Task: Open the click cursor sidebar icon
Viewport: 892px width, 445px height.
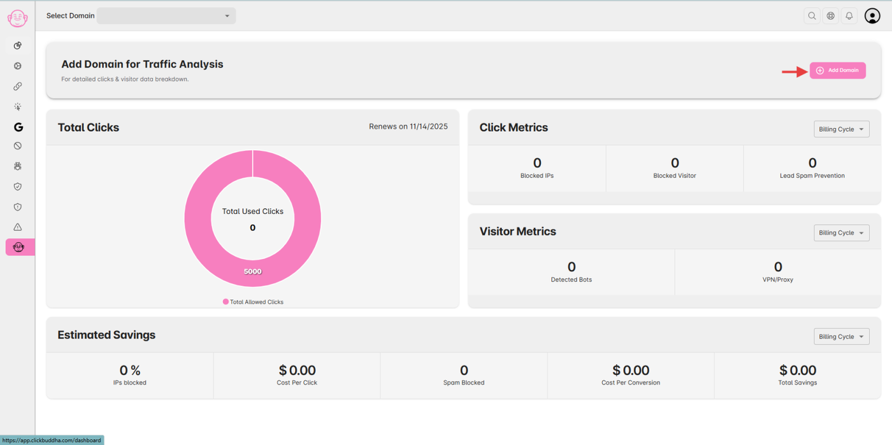Action: pyautogui.click(x=18, y=107)
